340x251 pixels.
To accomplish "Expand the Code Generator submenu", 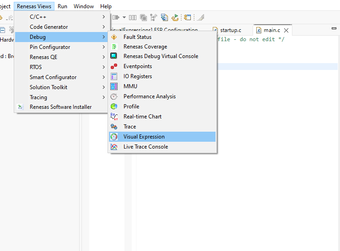I will [x=61, y=27].
